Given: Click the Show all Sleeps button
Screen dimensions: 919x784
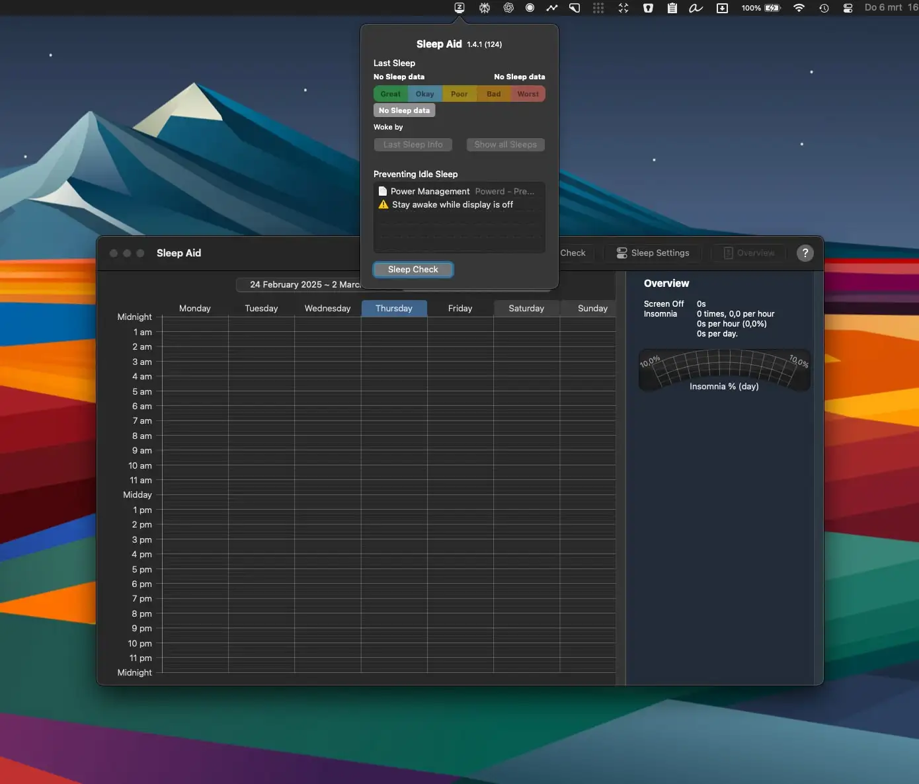Looking at the screenshot, I should tap(506, 145).
